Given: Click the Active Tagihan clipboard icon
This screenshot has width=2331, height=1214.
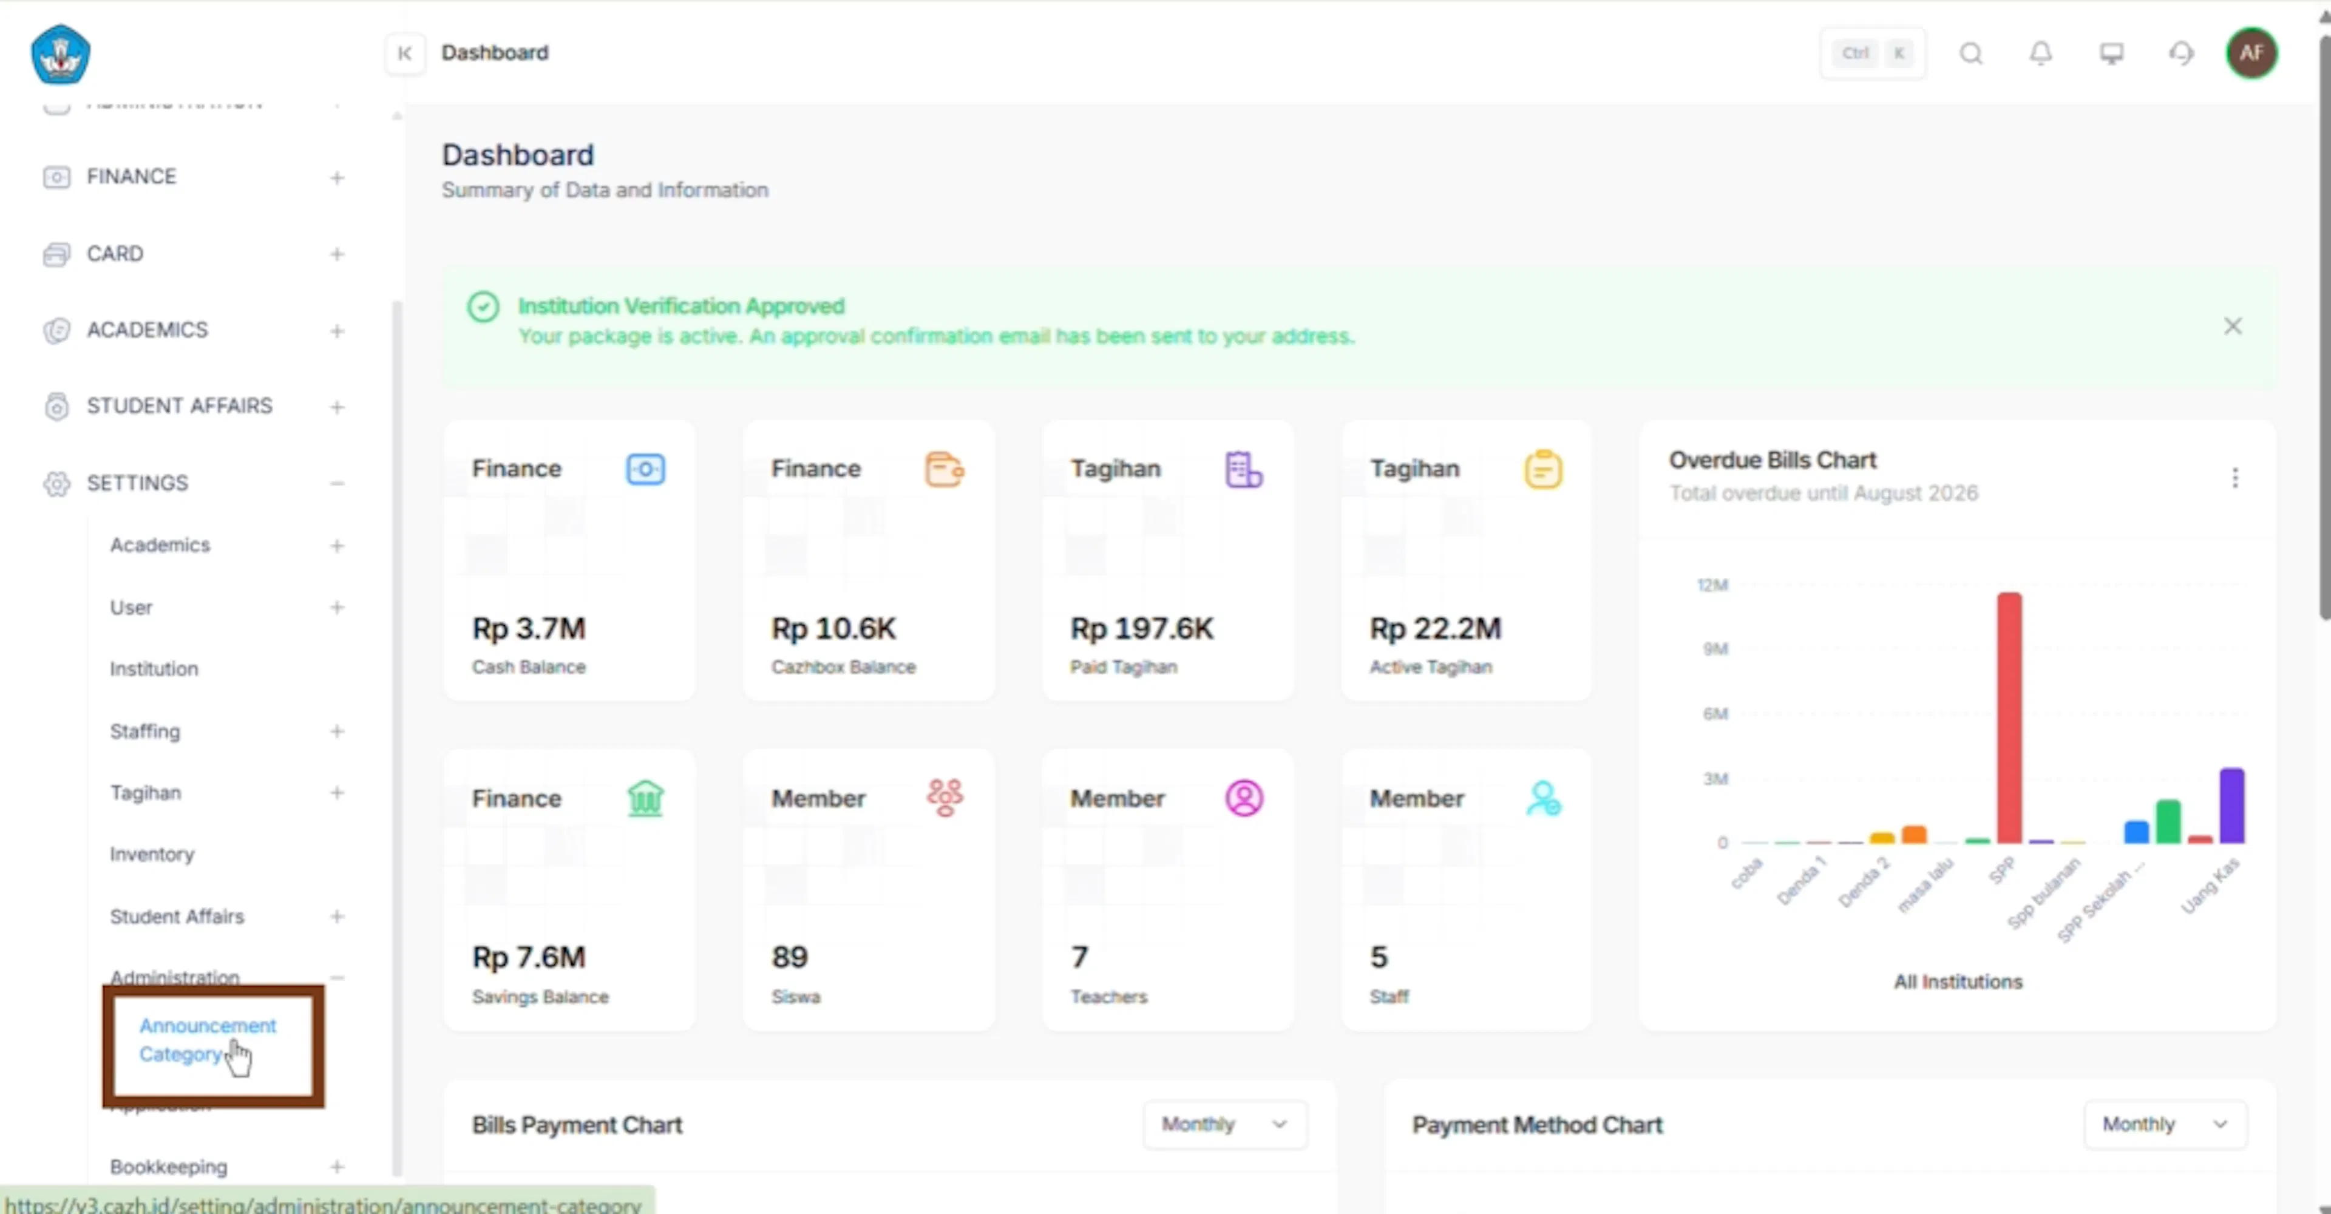Looking at the screenshot, I should pos(1543,469).
